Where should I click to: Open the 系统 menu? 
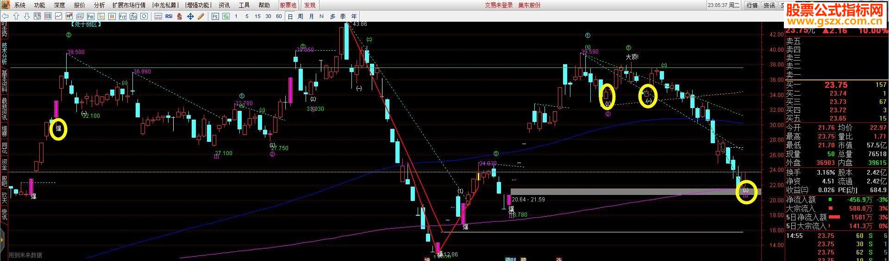(x=20, y=5)
